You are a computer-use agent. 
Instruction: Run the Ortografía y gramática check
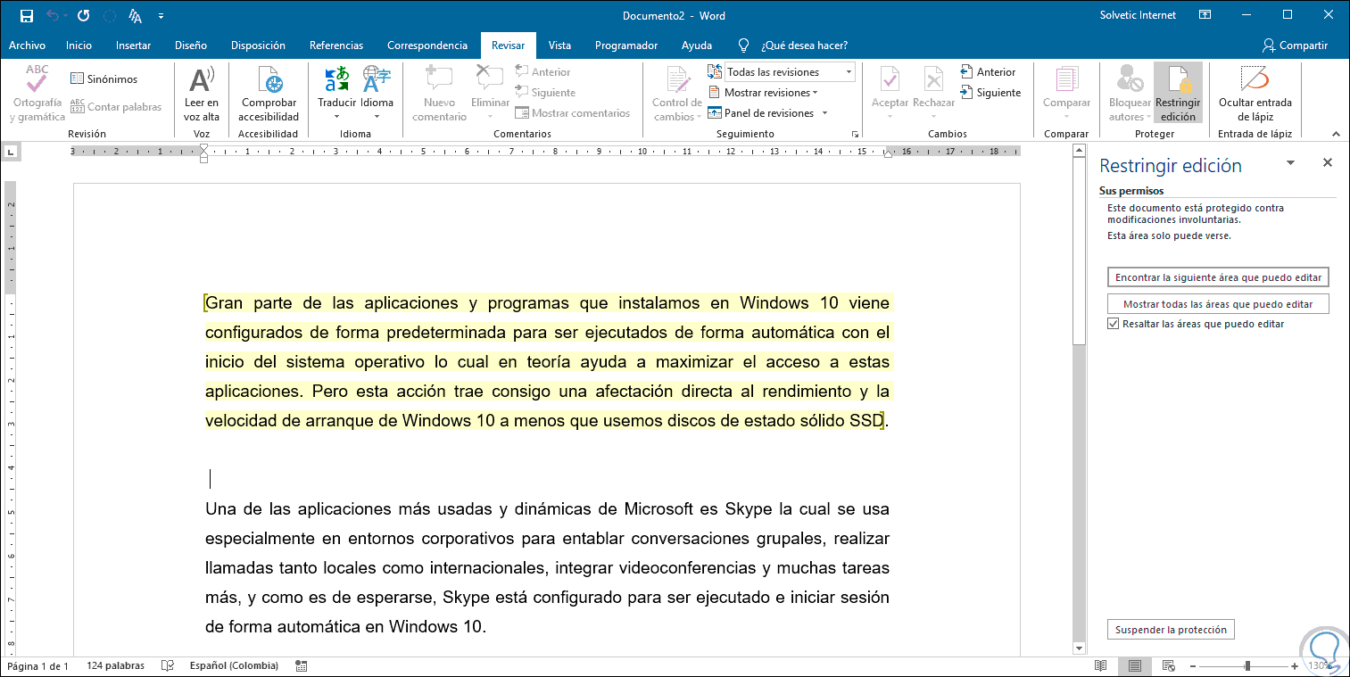[37, 92]
